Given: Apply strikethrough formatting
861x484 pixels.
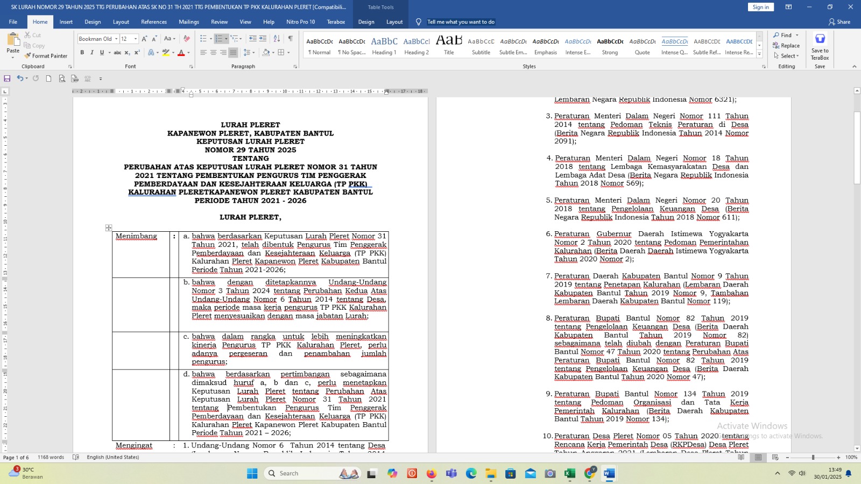Looking at the screenshot, I should [117, 53].
